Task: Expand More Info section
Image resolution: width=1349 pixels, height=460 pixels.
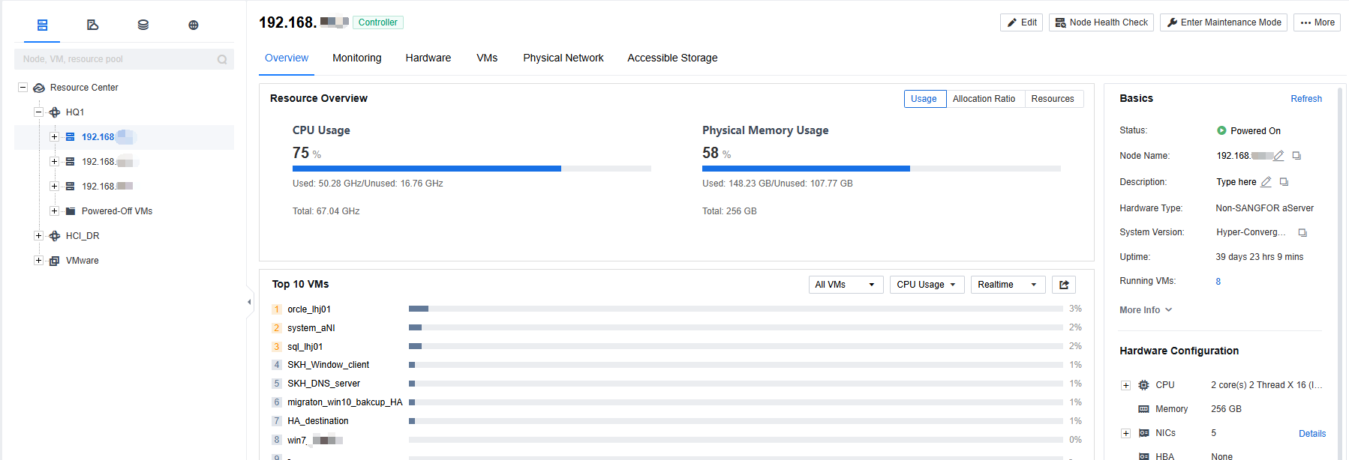Action: point(1146,310)
